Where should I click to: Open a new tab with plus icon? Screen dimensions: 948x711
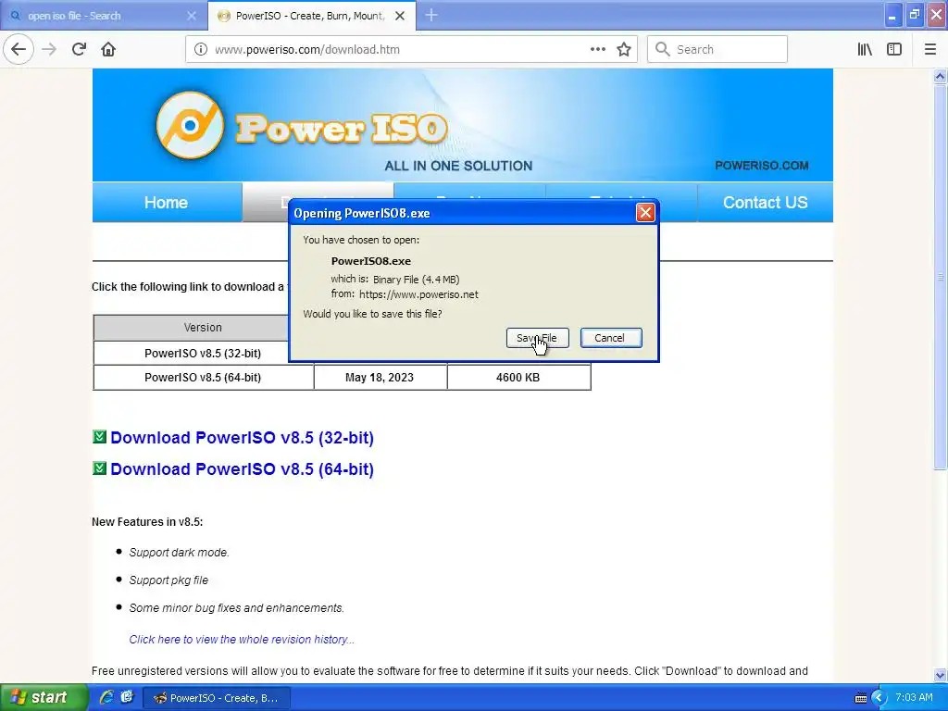(431, 16)
